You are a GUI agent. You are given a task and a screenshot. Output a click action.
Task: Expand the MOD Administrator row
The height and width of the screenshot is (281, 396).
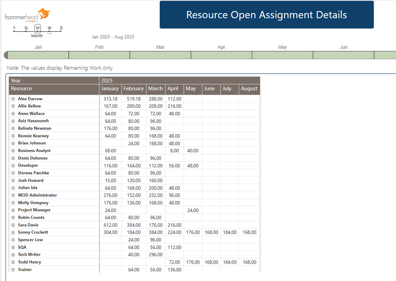click(x=13, y=195)
